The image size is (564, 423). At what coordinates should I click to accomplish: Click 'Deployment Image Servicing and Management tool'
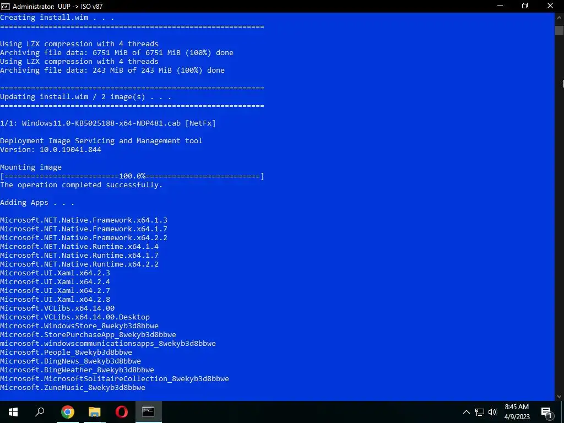coord(101,140)
